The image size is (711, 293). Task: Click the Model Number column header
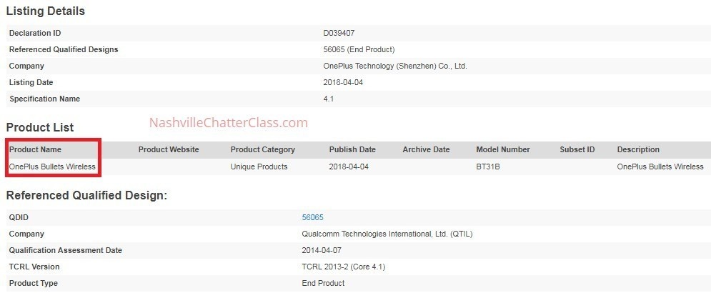503,149
